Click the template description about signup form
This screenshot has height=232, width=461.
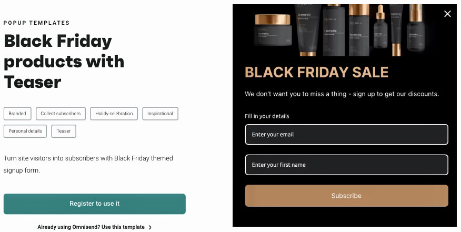click(x=88, y=164)
